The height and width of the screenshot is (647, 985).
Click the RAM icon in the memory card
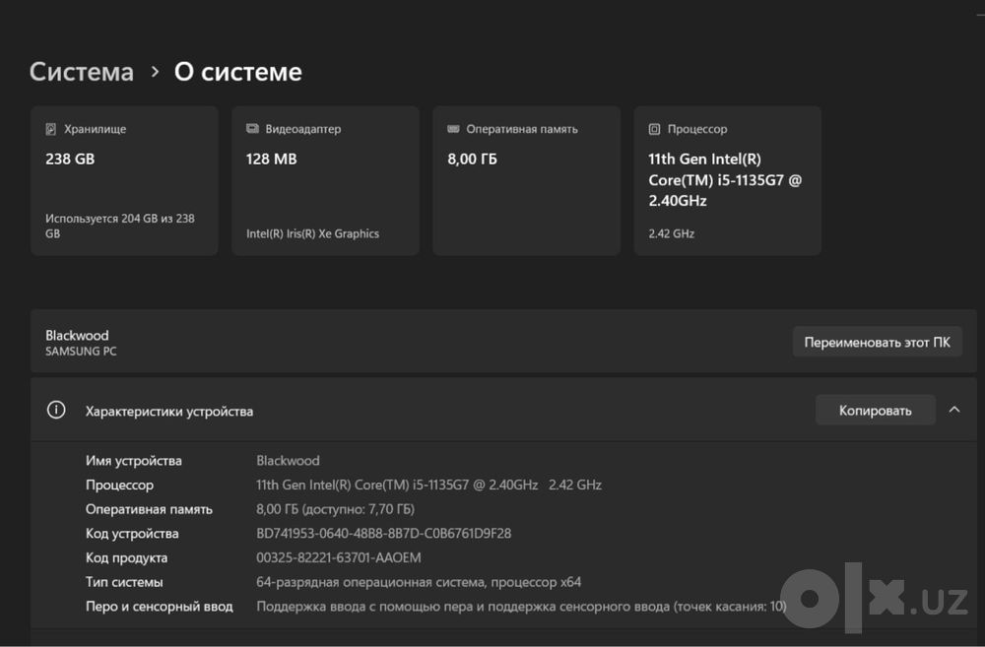coord(453,129)
